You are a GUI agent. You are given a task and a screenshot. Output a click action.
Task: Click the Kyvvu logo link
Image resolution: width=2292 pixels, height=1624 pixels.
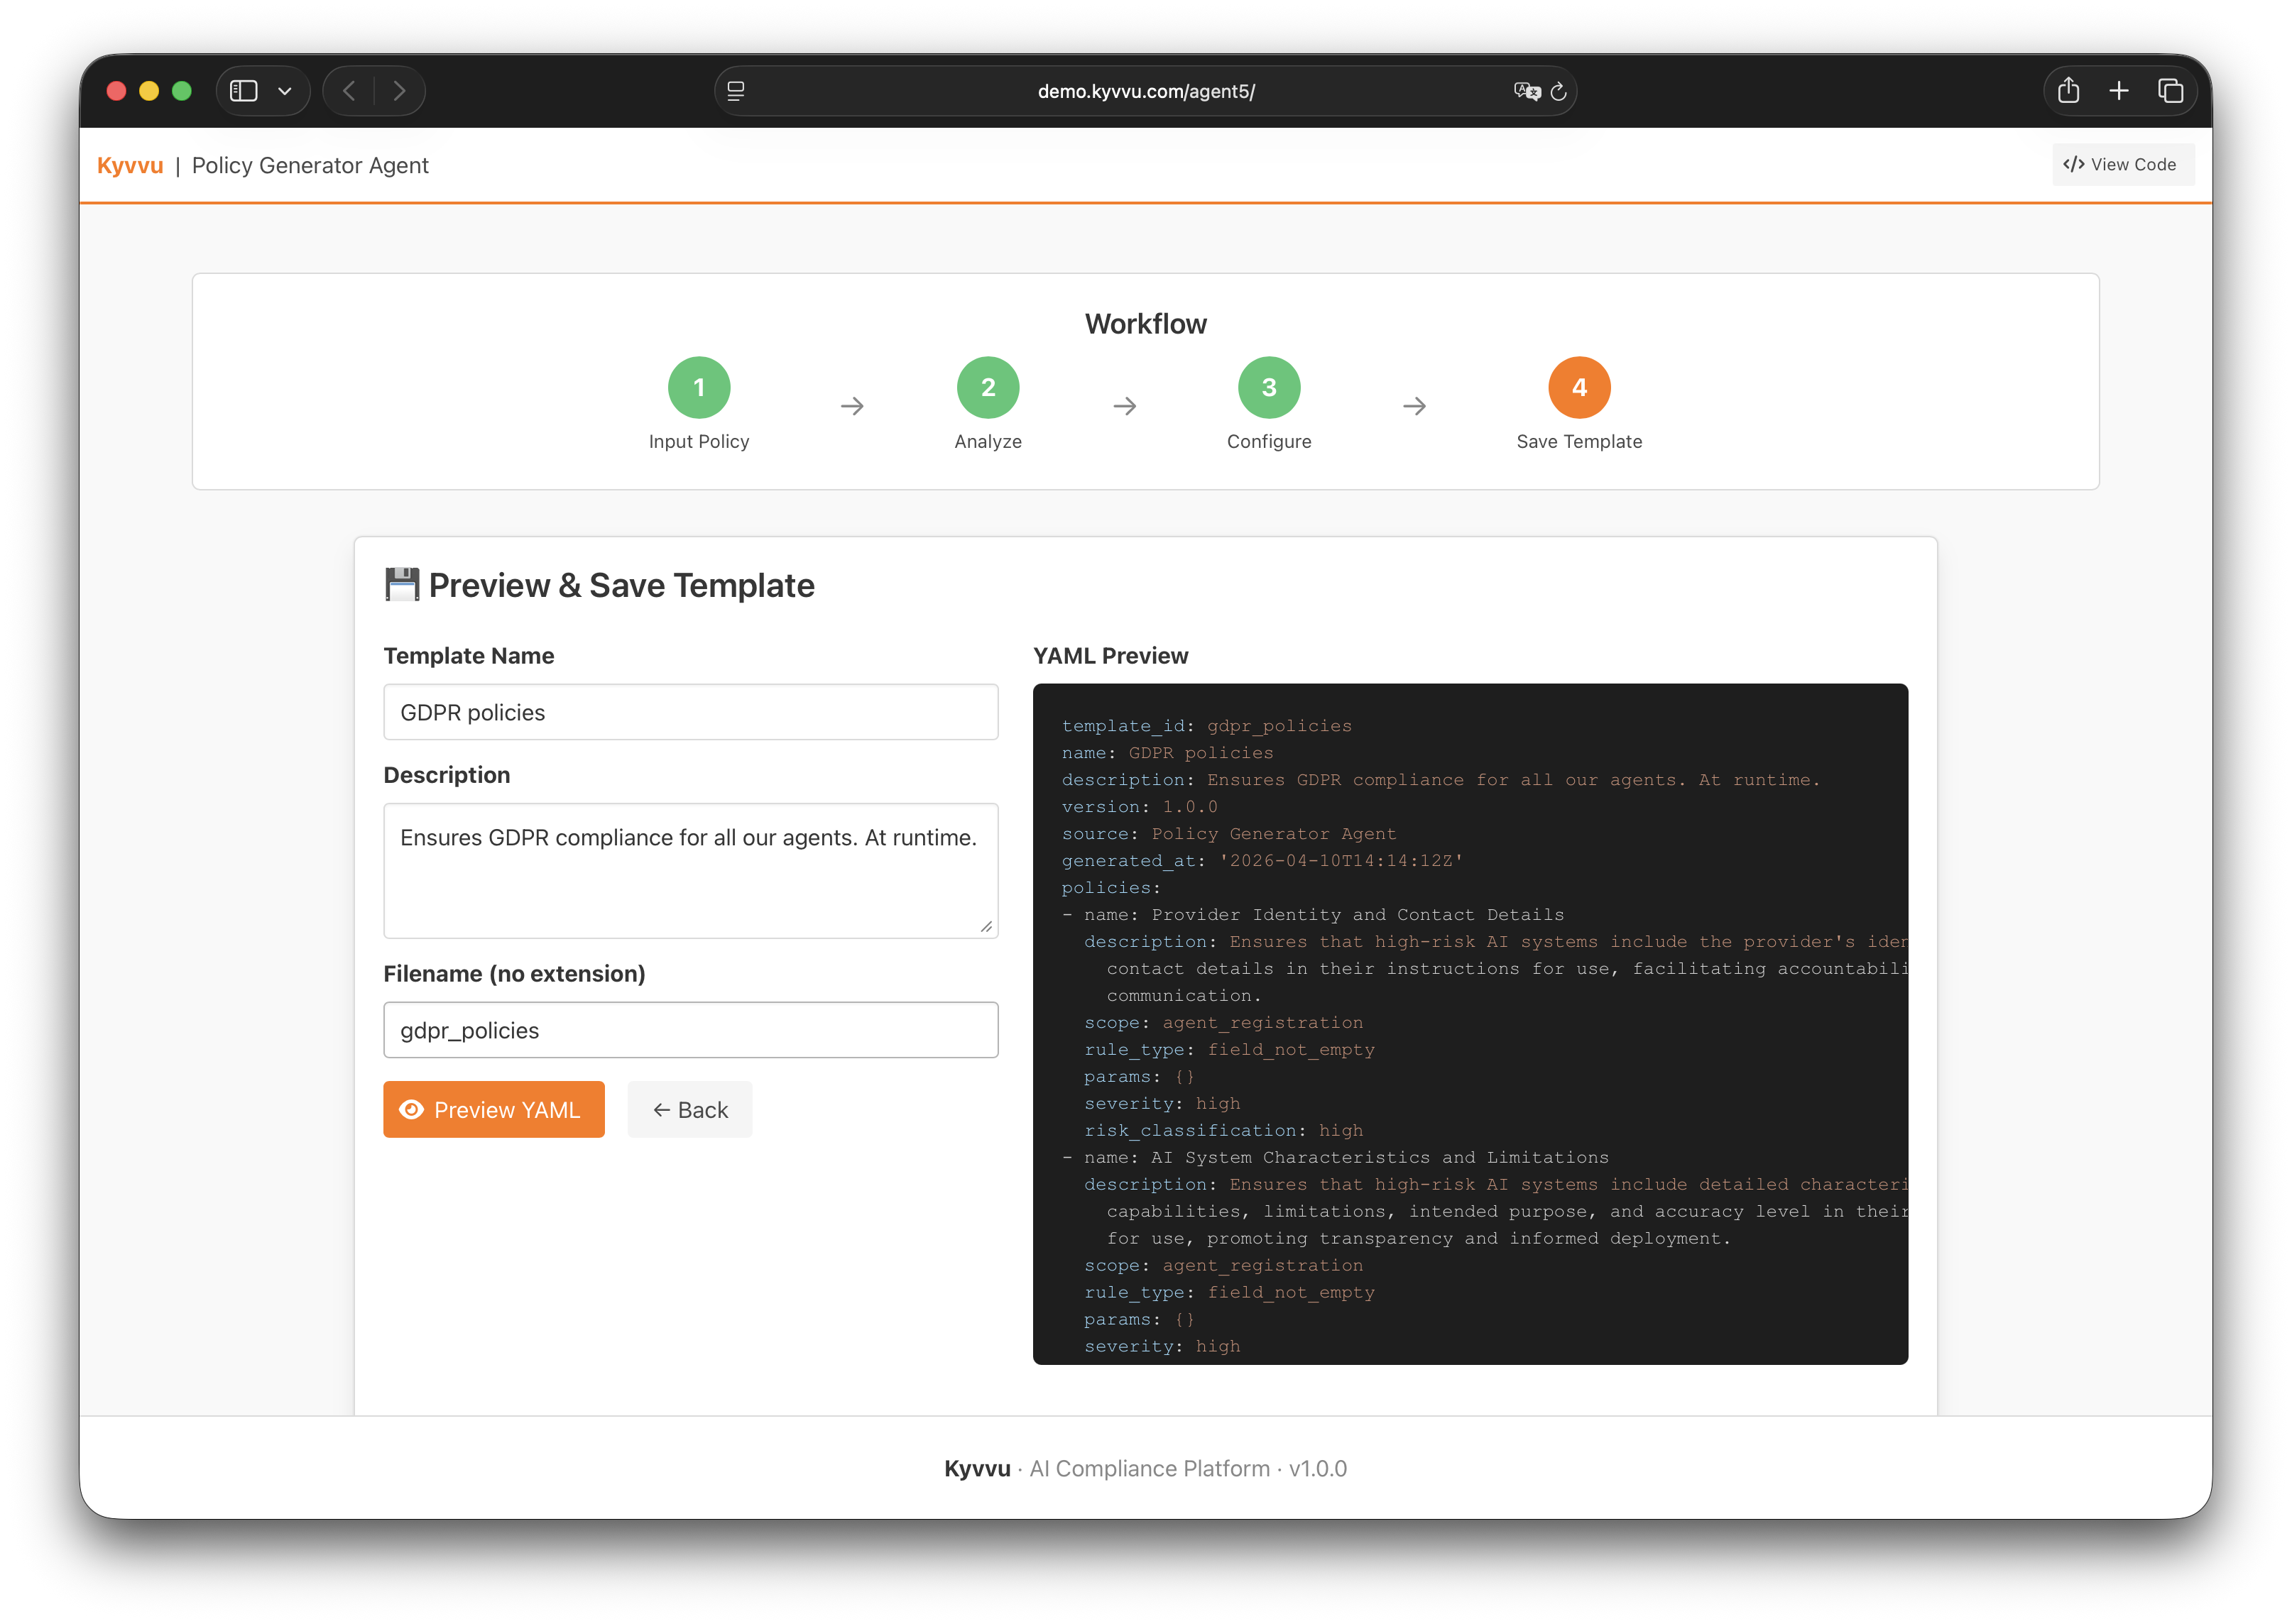pyautogui.click(x=130, y=165)
